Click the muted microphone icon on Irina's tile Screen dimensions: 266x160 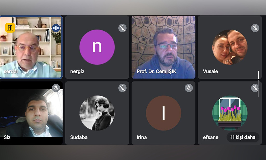(189, 88)
